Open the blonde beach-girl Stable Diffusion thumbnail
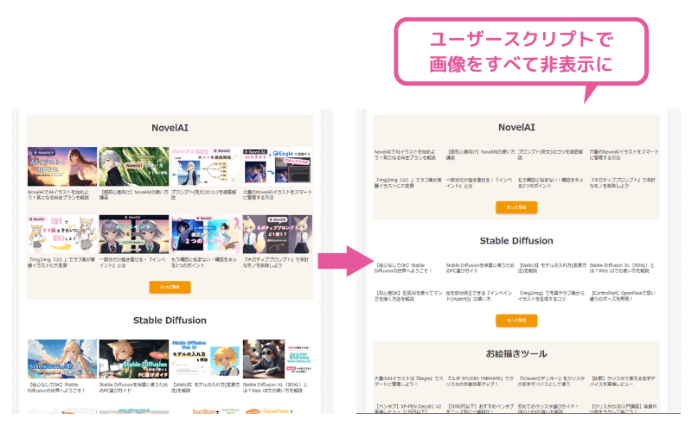This screenshot has width=692, height=432. (x=62, y=359)
